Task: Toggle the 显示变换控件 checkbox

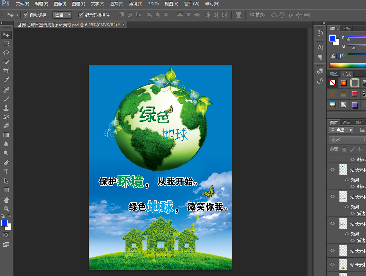Action: click(81, 15)
